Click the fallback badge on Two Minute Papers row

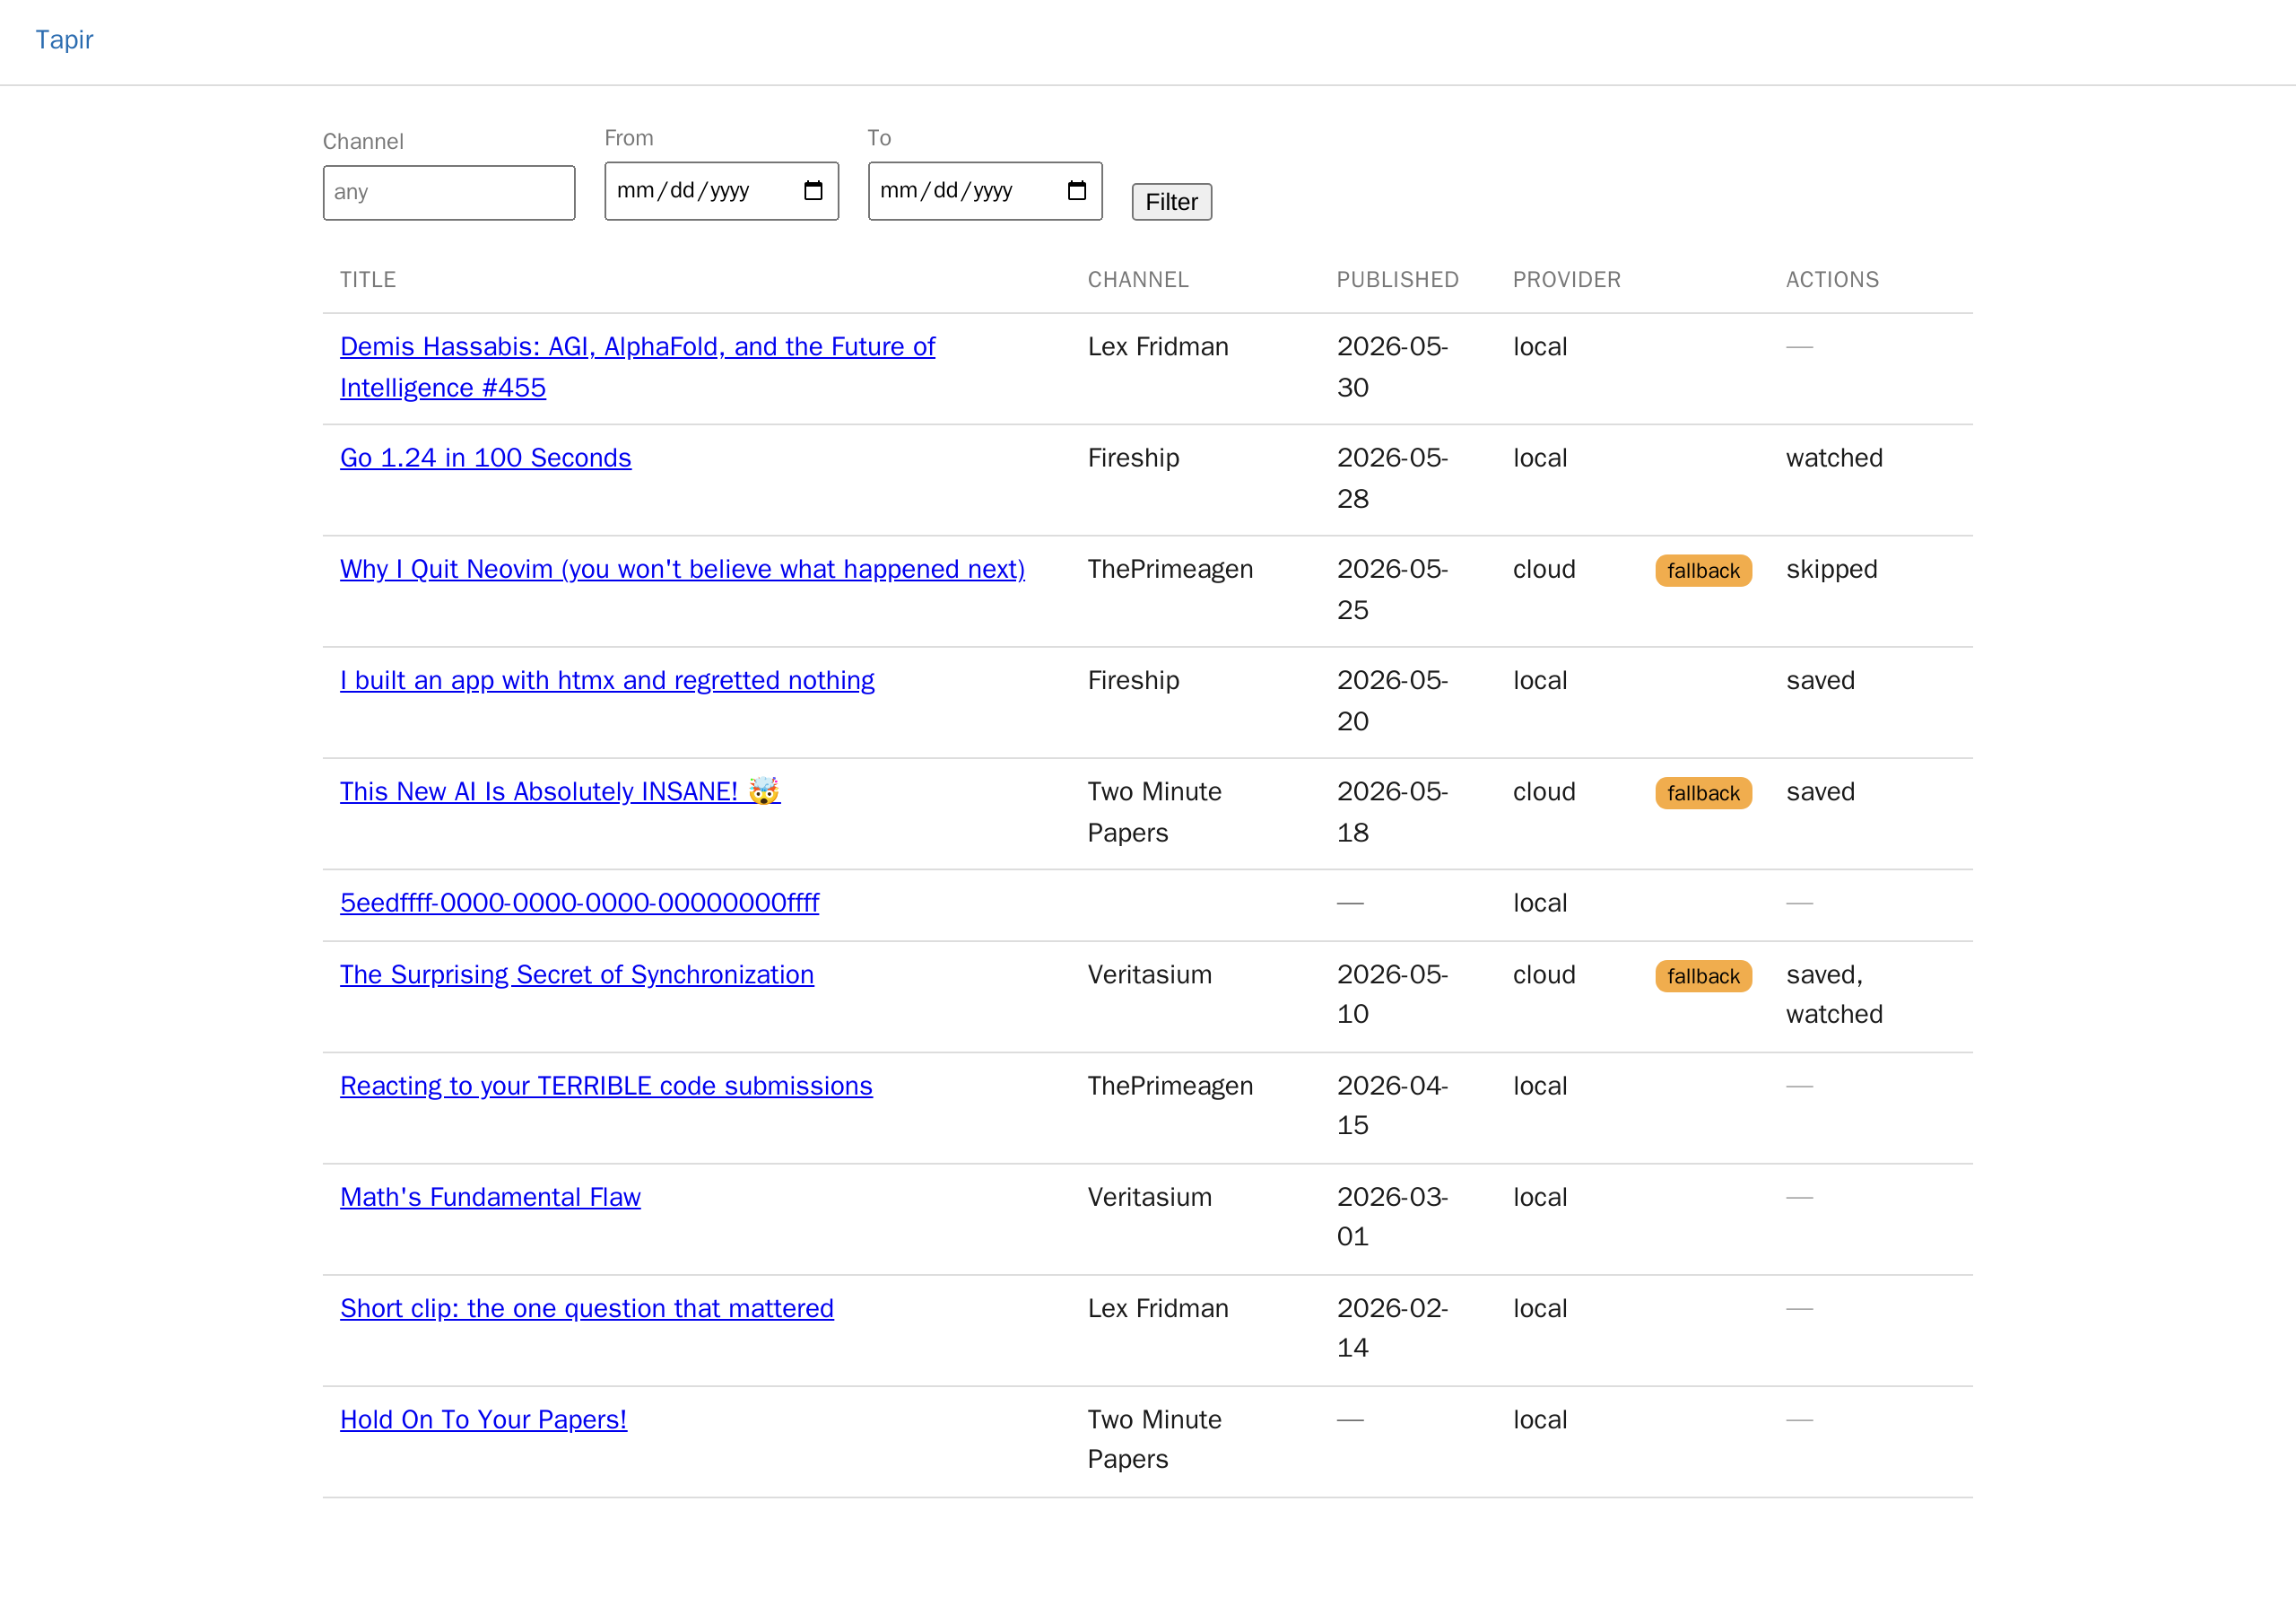pos(1703,792)
